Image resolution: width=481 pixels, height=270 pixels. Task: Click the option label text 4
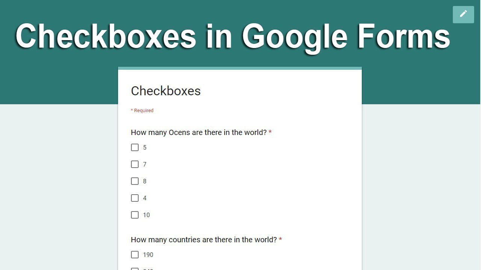(x=145, y=198)
